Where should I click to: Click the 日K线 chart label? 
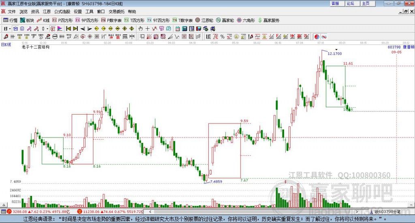coord(6,45)
